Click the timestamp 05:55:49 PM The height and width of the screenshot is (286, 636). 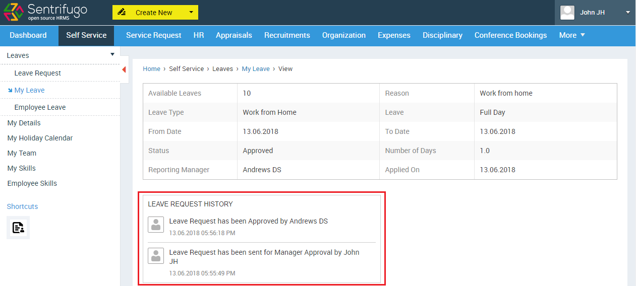[202, 273]
